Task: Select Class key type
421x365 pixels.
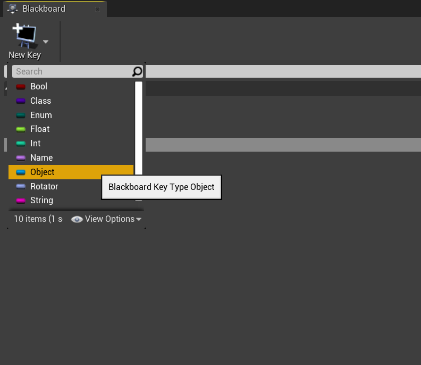Action: pos(71,101)
